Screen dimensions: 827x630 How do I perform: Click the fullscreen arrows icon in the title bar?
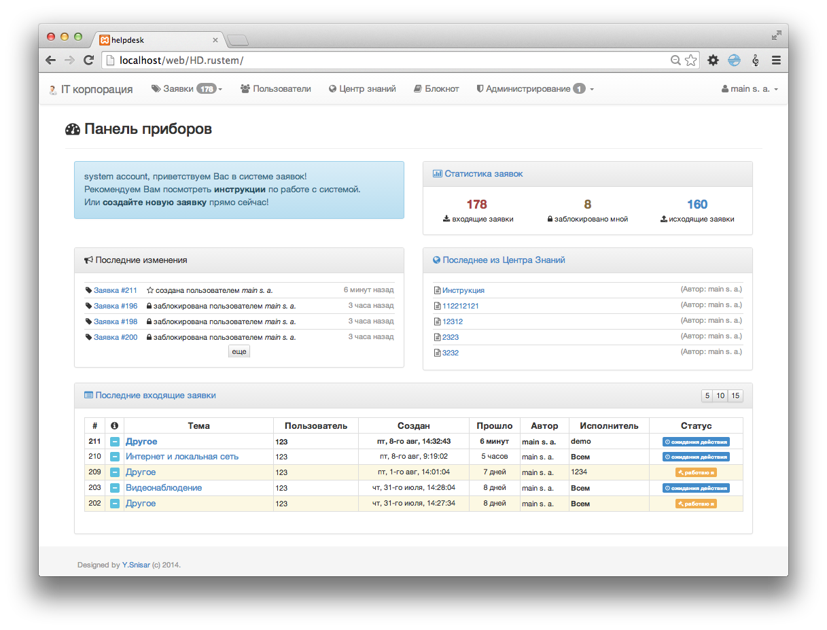pos(777,35)
